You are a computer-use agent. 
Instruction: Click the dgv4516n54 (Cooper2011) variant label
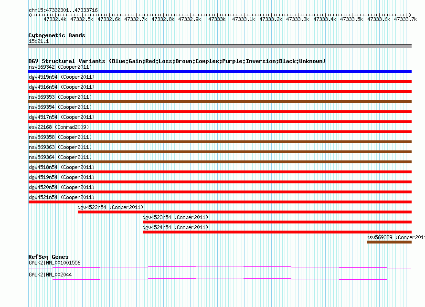[62, 87]
